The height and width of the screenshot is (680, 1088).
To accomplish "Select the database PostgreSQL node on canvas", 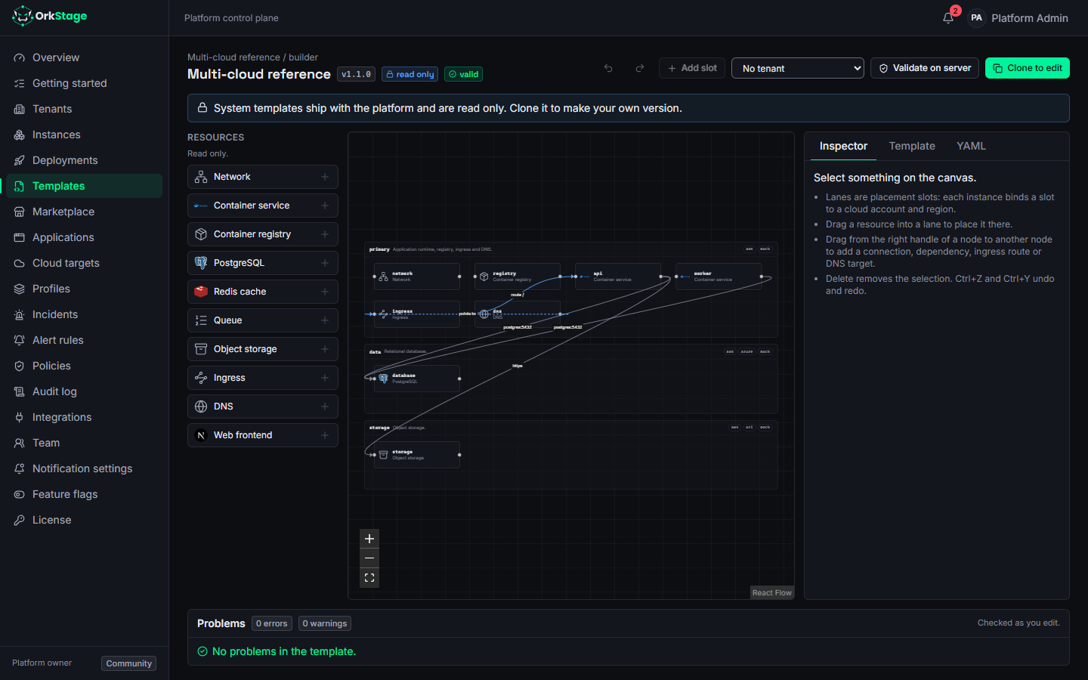I will click(x=417, y=379).
